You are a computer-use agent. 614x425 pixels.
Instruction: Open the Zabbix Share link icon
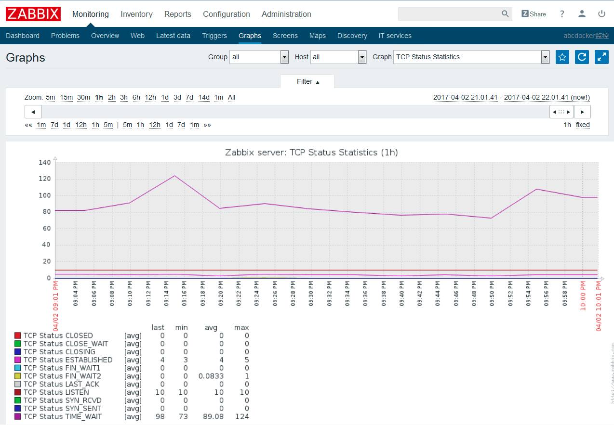click(x=534, y=14)
